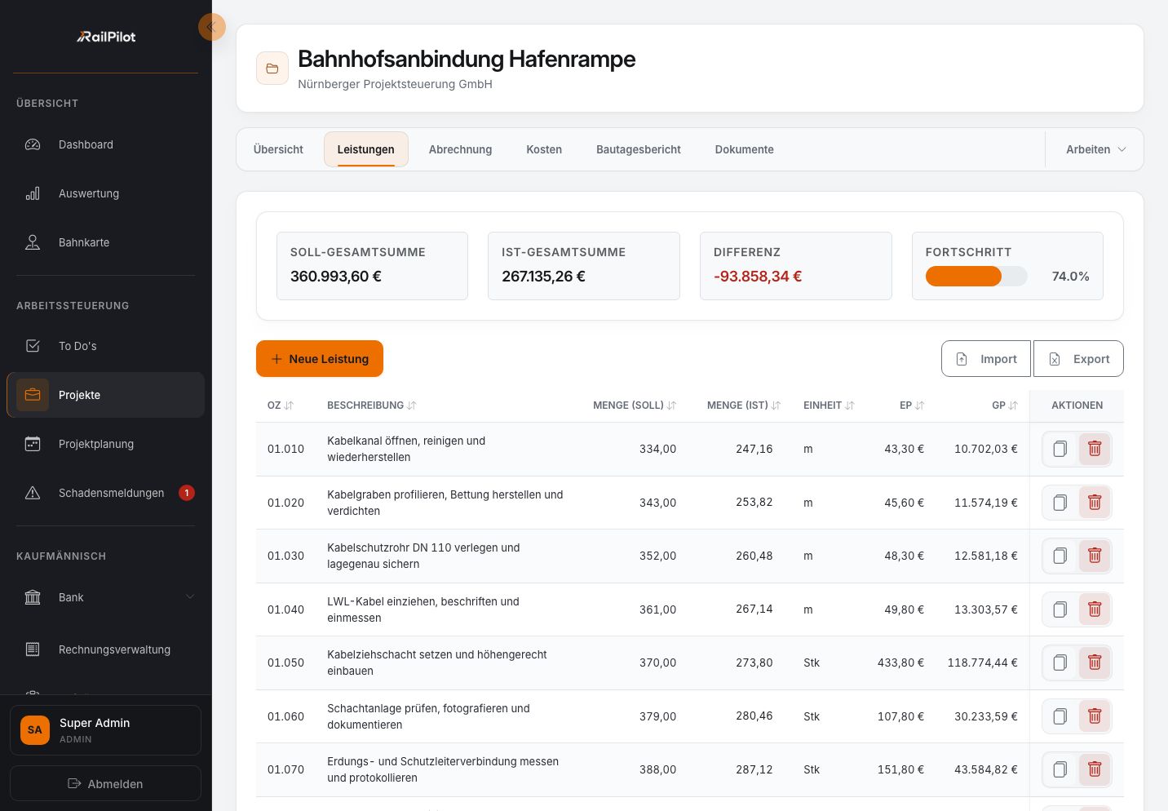The image size is (1168, 811).
Task: Click the Import button
Action: (x=986, y=359)
